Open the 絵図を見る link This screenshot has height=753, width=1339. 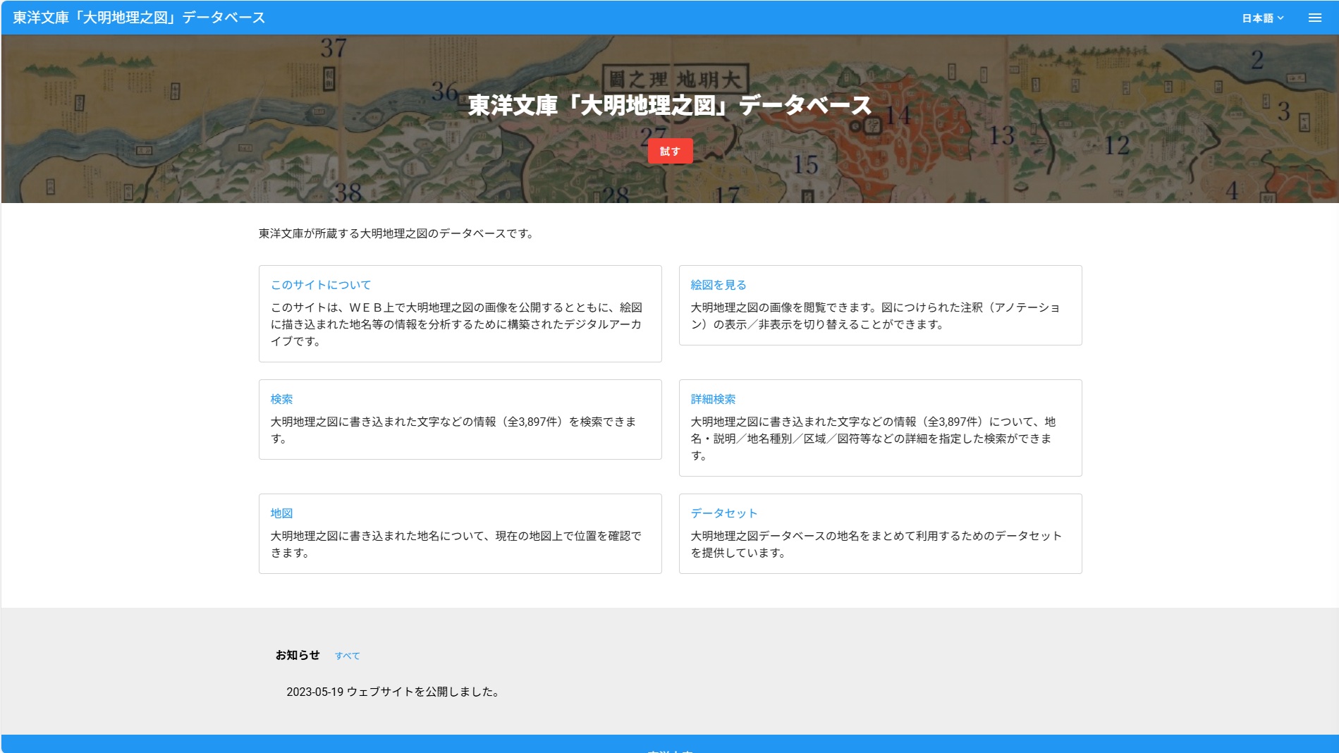[x=718, y=285]
